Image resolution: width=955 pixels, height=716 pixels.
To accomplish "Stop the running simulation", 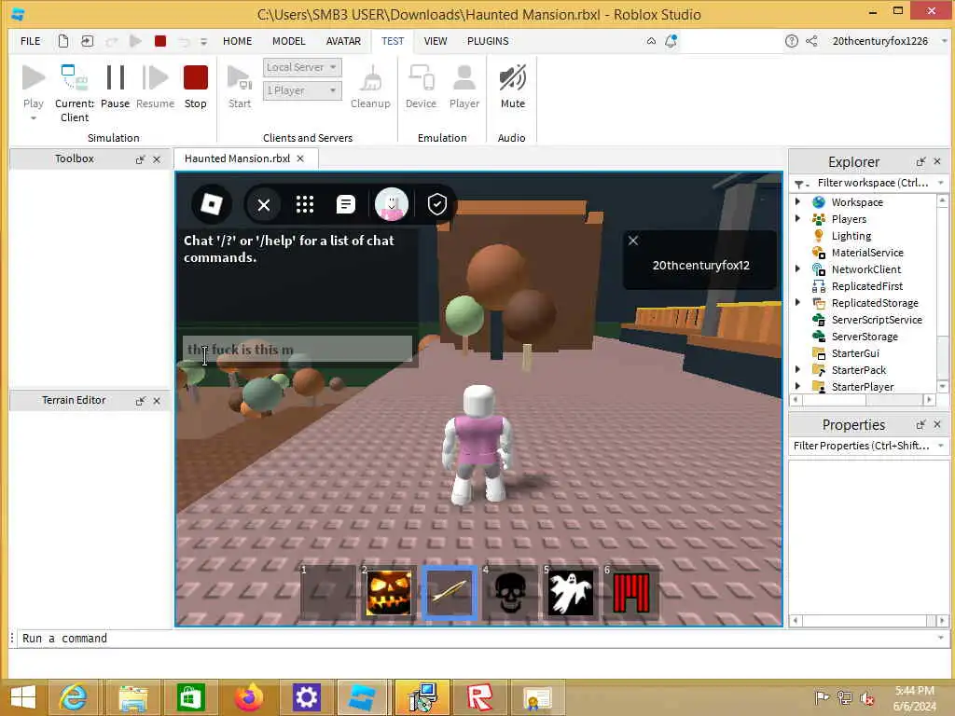I will click(196, 87).
